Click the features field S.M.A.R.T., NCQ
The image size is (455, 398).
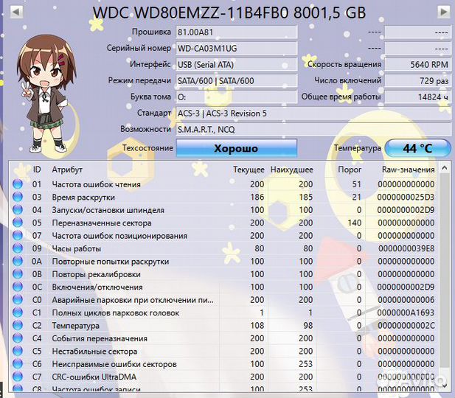(313, 130)
